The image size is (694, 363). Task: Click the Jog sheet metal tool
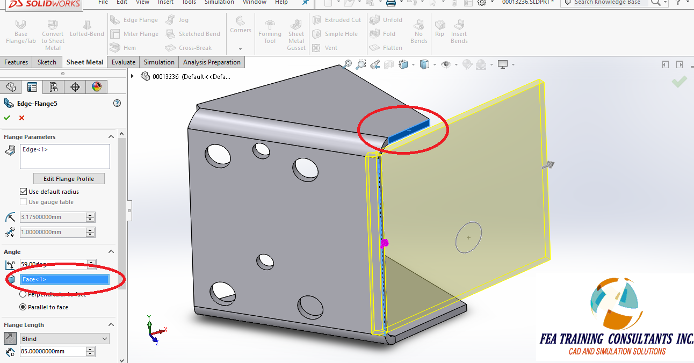coord(177,20)
